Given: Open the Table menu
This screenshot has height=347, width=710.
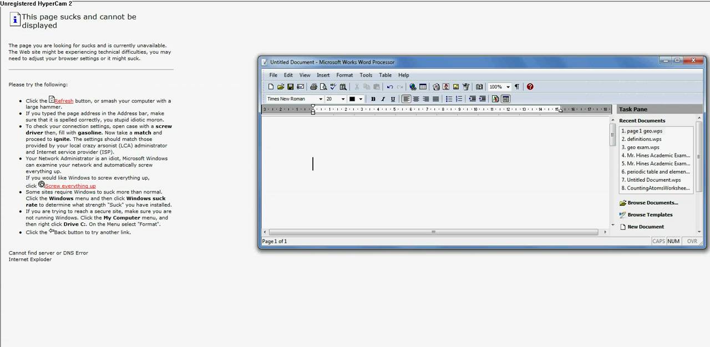Looking at the screenshot, I should point(385,75).
